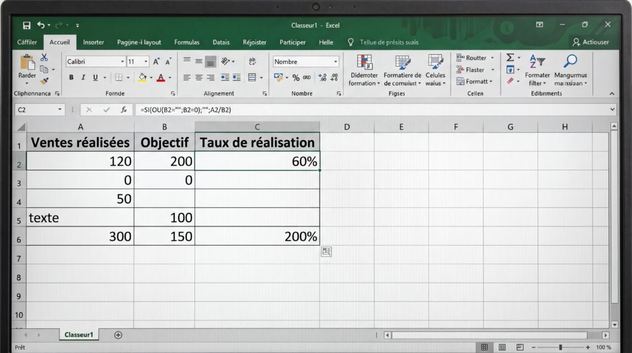Click the zoom slider handle
Image resolution: width=632 pixels, height=353 pixels.
(560, 347)
